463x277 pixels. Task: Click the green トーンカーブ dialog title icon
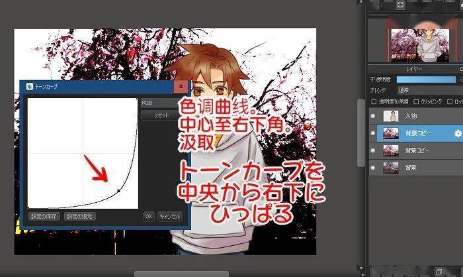pos(30,86)
